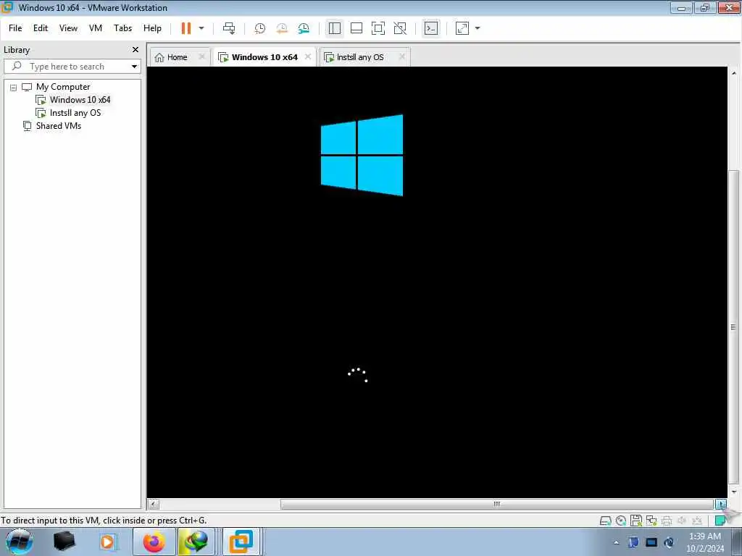This screenshot has width=742, height=556.
Task: Open the media player taskbar icon
Action: (107, 542)
